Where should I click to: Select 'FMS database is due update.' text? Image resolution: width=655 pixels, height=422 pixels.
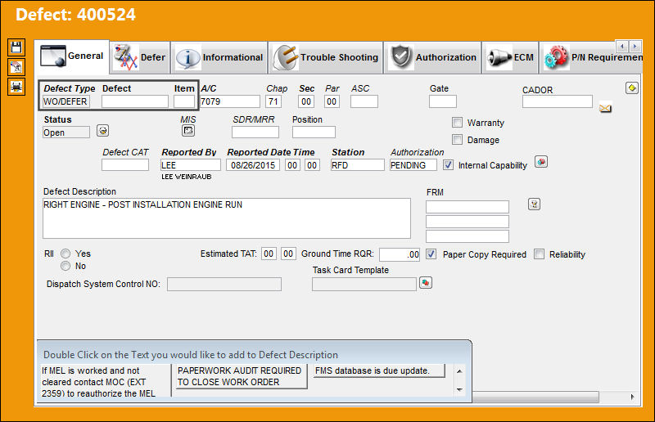coord(378,370)
